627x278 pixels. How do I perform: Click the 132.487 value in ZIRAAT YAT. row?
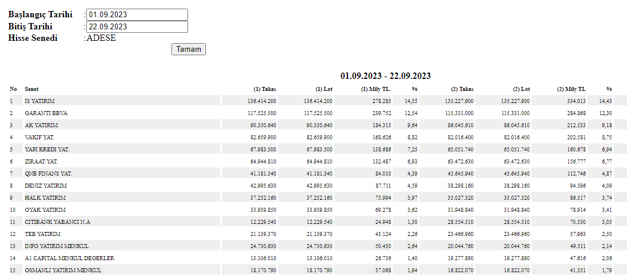(x=382, y=162)
